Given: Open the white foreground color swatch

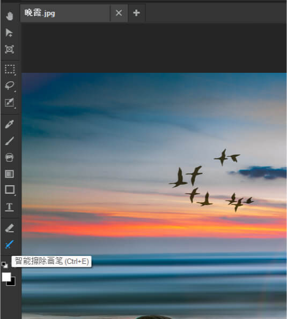Looking at the screenshot, I should (6, 277).
